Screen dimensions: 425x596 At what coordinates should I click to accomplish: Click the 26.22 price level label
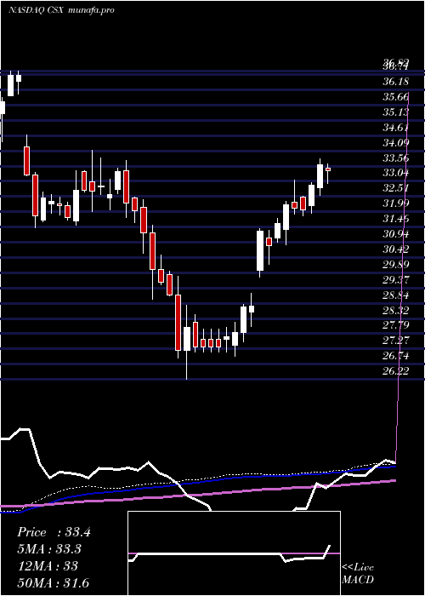[x=395, y=371]
